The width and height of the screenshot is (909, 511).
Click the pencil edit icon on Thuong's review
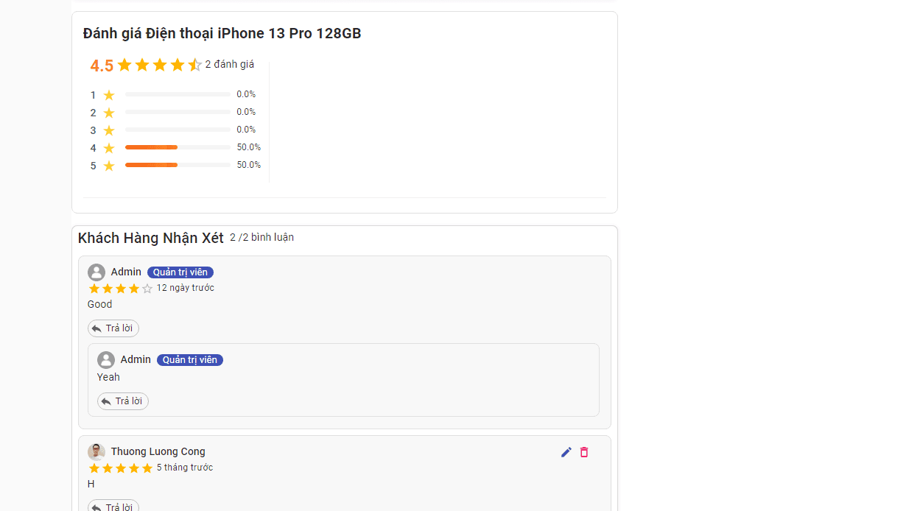coord(566,452)
